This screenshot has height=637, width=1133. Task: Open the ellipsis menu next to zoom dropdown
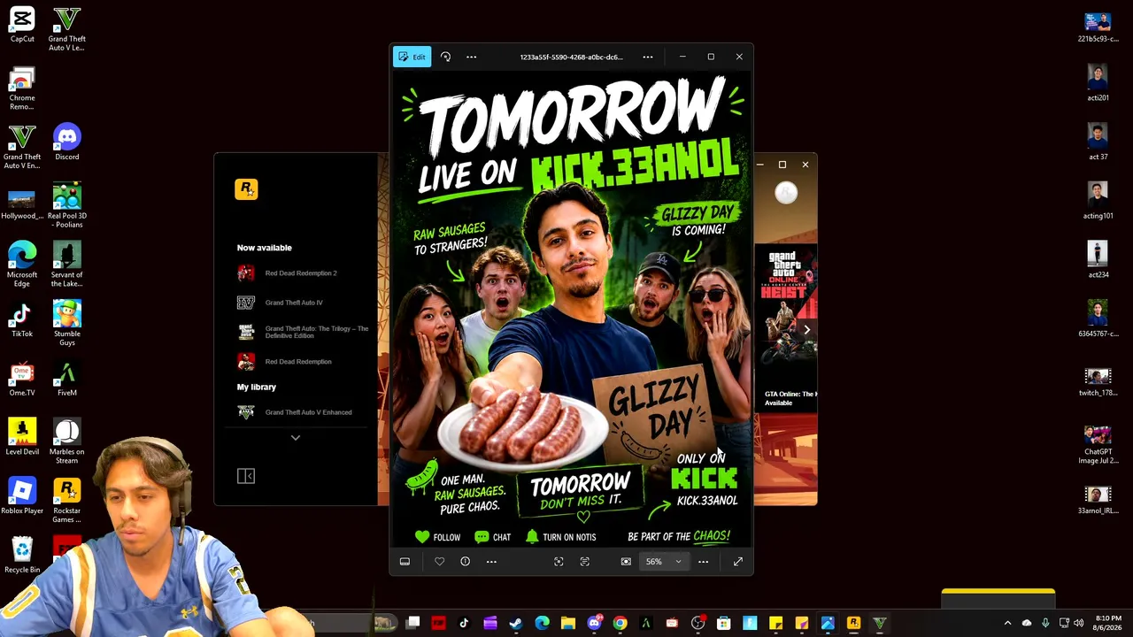(x=703, y=562)
